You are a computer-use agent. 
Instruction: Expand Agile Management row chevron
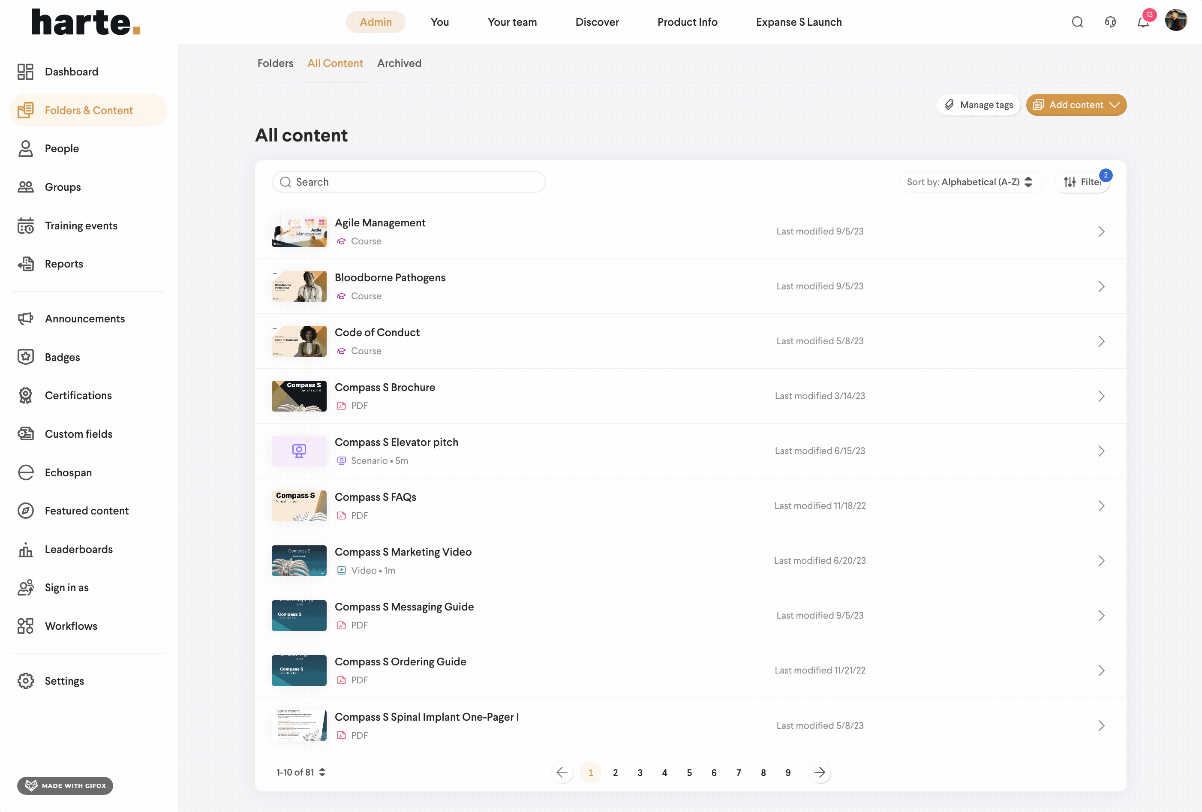(x=1101, y=231)
